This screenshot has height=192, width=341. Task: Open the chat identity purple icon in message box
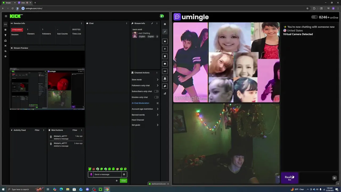[91, 174]
